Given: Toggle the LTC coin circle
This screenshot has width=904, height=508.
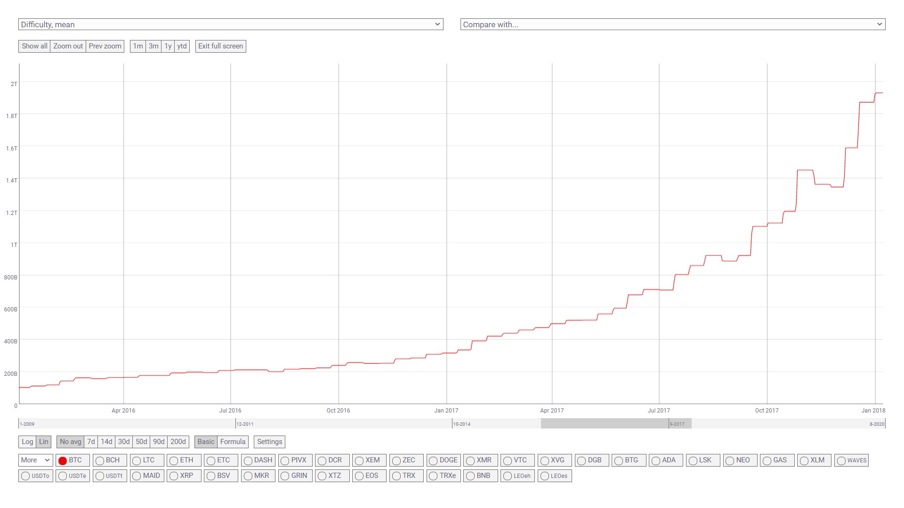Looking at the screenshot, I should pos(137,460).
